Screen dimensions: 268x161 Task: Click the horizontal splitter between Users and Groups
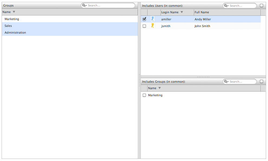click(x=203, y=77)
